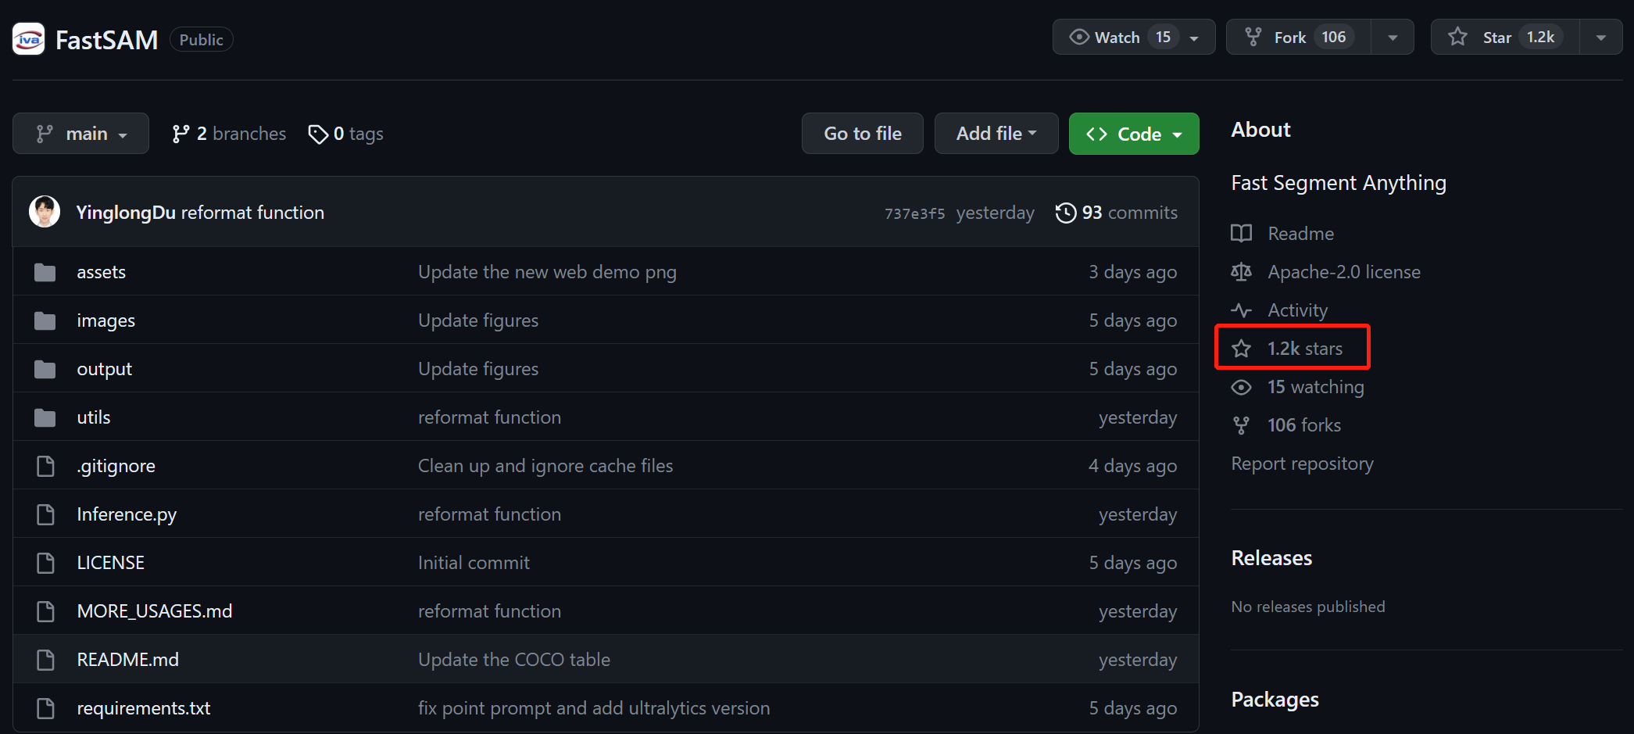Click the branch icon beside 2 branches

tap(181, 134)
